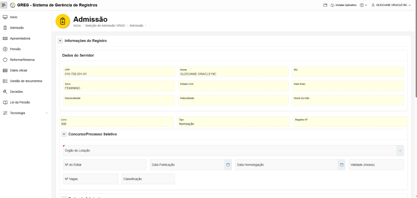This screenshot has width=417, height=198.
Task: Go to Início in the sidebar
Action: (x=14, y=17)
